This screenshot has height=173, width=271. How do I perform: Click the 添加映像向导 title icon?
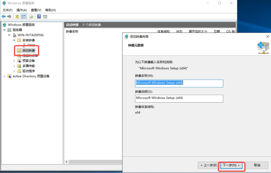pyautogui.click(x=126, y=37)
